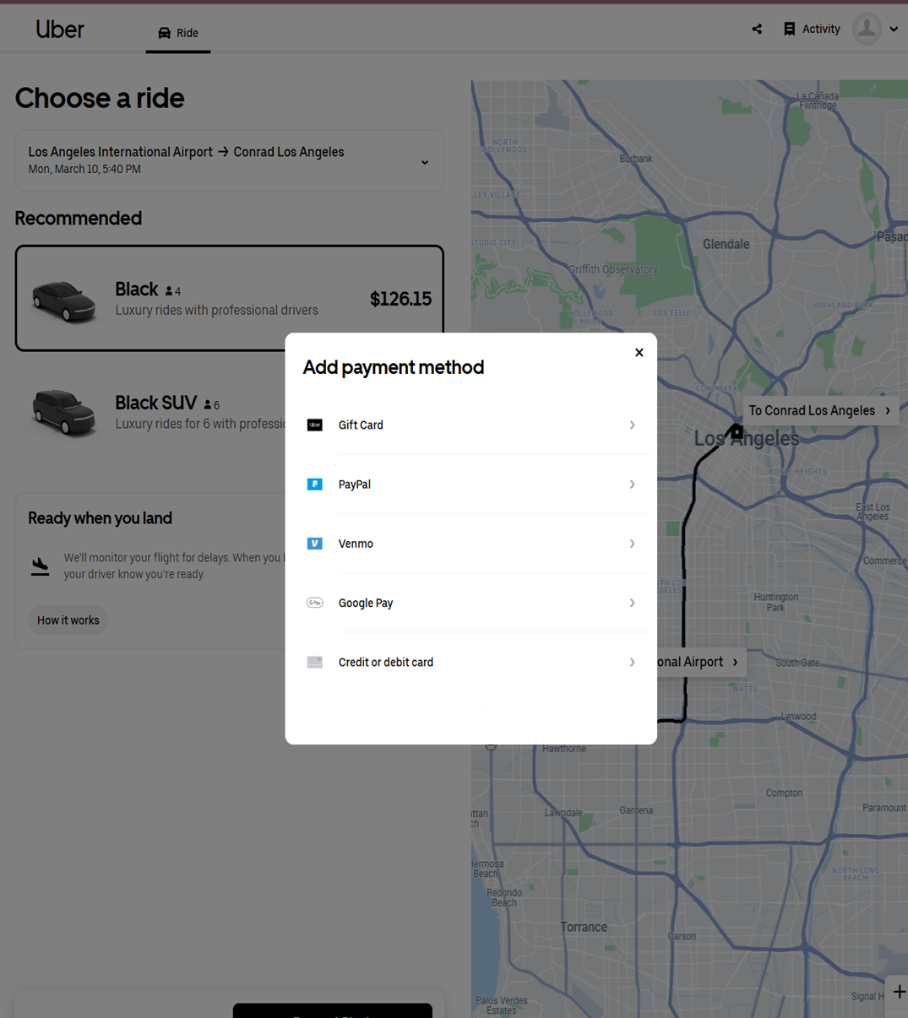908x1018 pixels.
Task: Click the share icon in header
Action: (x=757, y=30)
